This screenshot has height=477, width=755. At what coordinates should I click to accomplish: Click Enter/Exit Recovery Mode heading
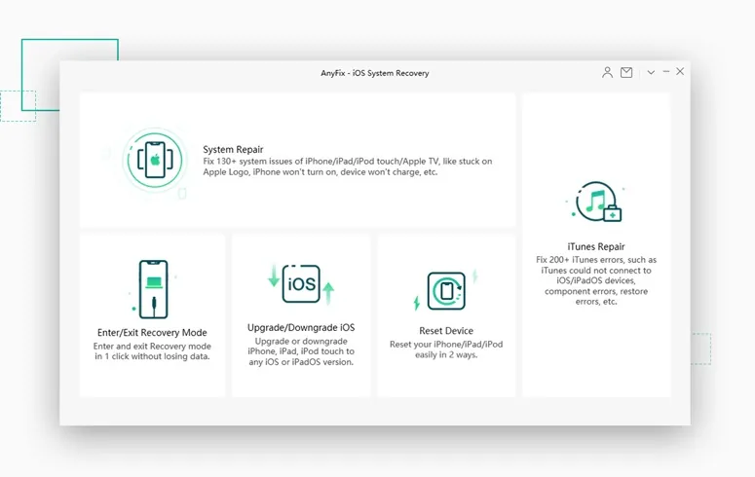[x=152, y=332]
